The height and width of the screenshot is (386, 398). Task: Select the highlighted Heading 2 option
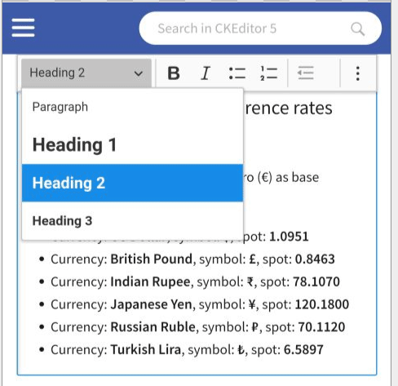[x=132, y=183]
